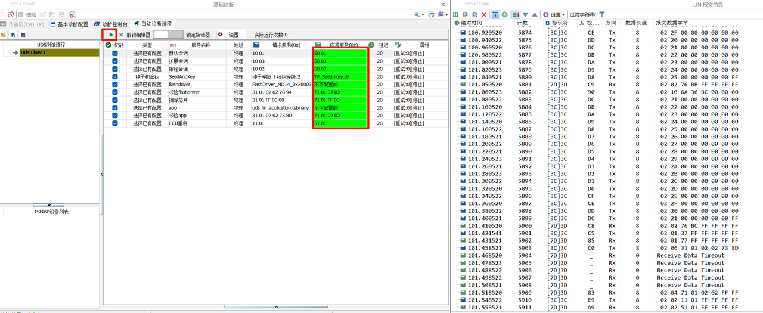The width and height of the screenshot is (763, 313).
Task: Click the horizontal splitter handle above TSFlash设备列表
Action: coord(49,205)
